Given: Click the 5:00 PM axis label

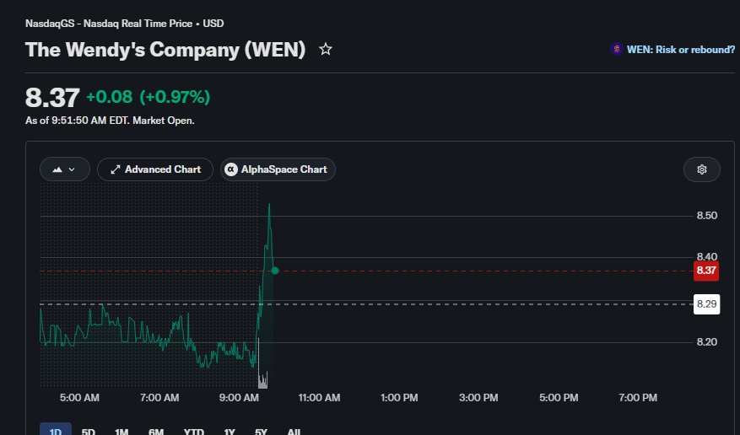Looking at the screenshot, I should click(559, 398).
